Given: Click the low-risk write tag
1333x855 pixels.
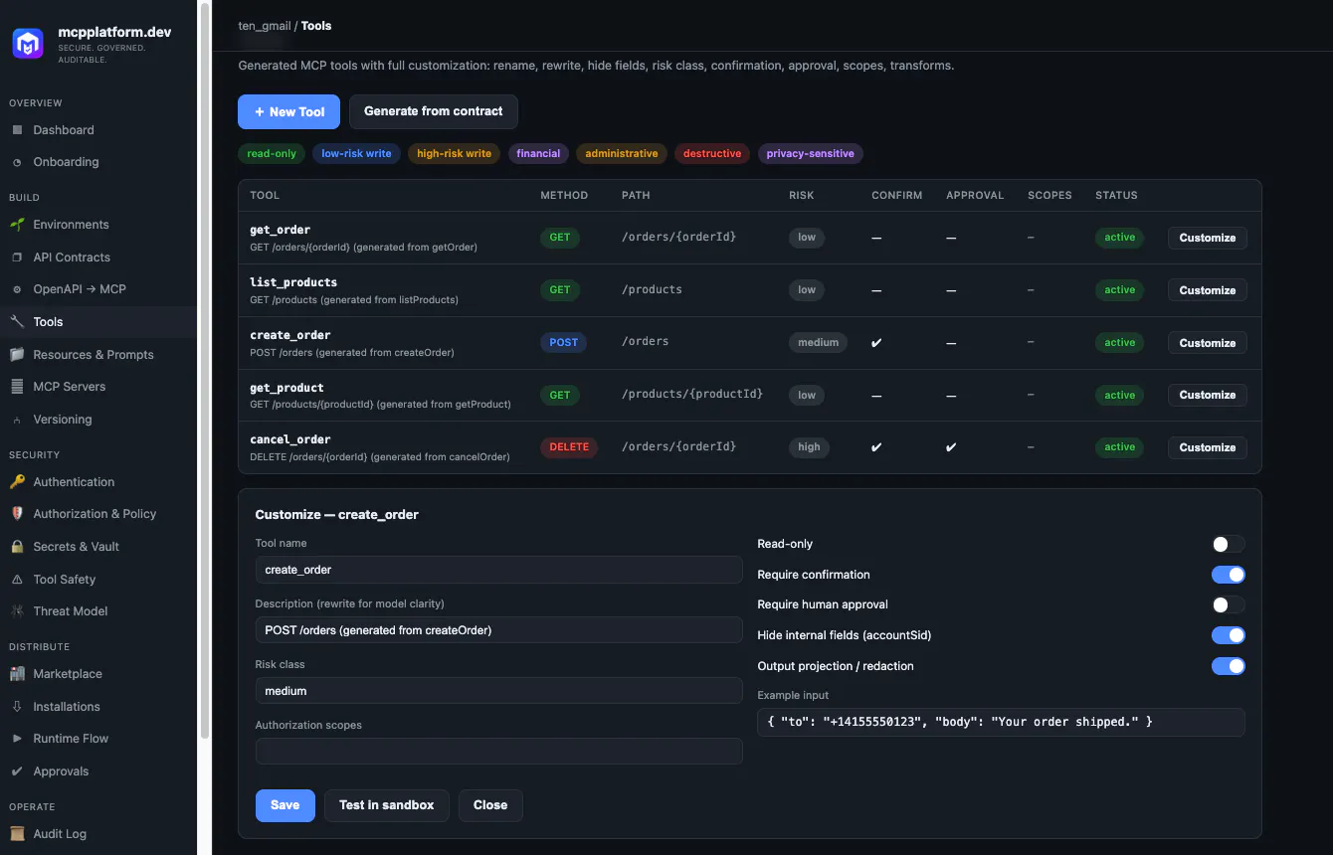Looking at the screenshot, I should [356, 154].
